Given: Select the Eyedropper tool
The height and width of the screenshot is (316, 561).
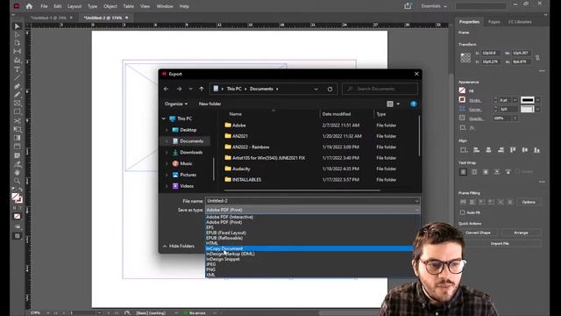Looking at the screenshot, I should pyautogui.click(x=17, y=164).
